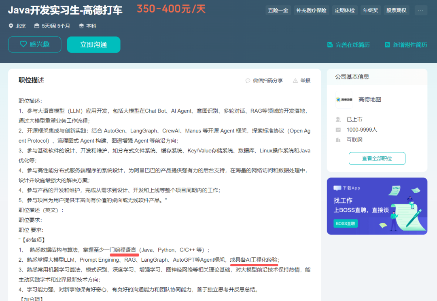The width and height of the screenshot is (437, 301).
Task: Click the resume sheet icon before 完善在线简历
Action: click(x=331, y=45)
